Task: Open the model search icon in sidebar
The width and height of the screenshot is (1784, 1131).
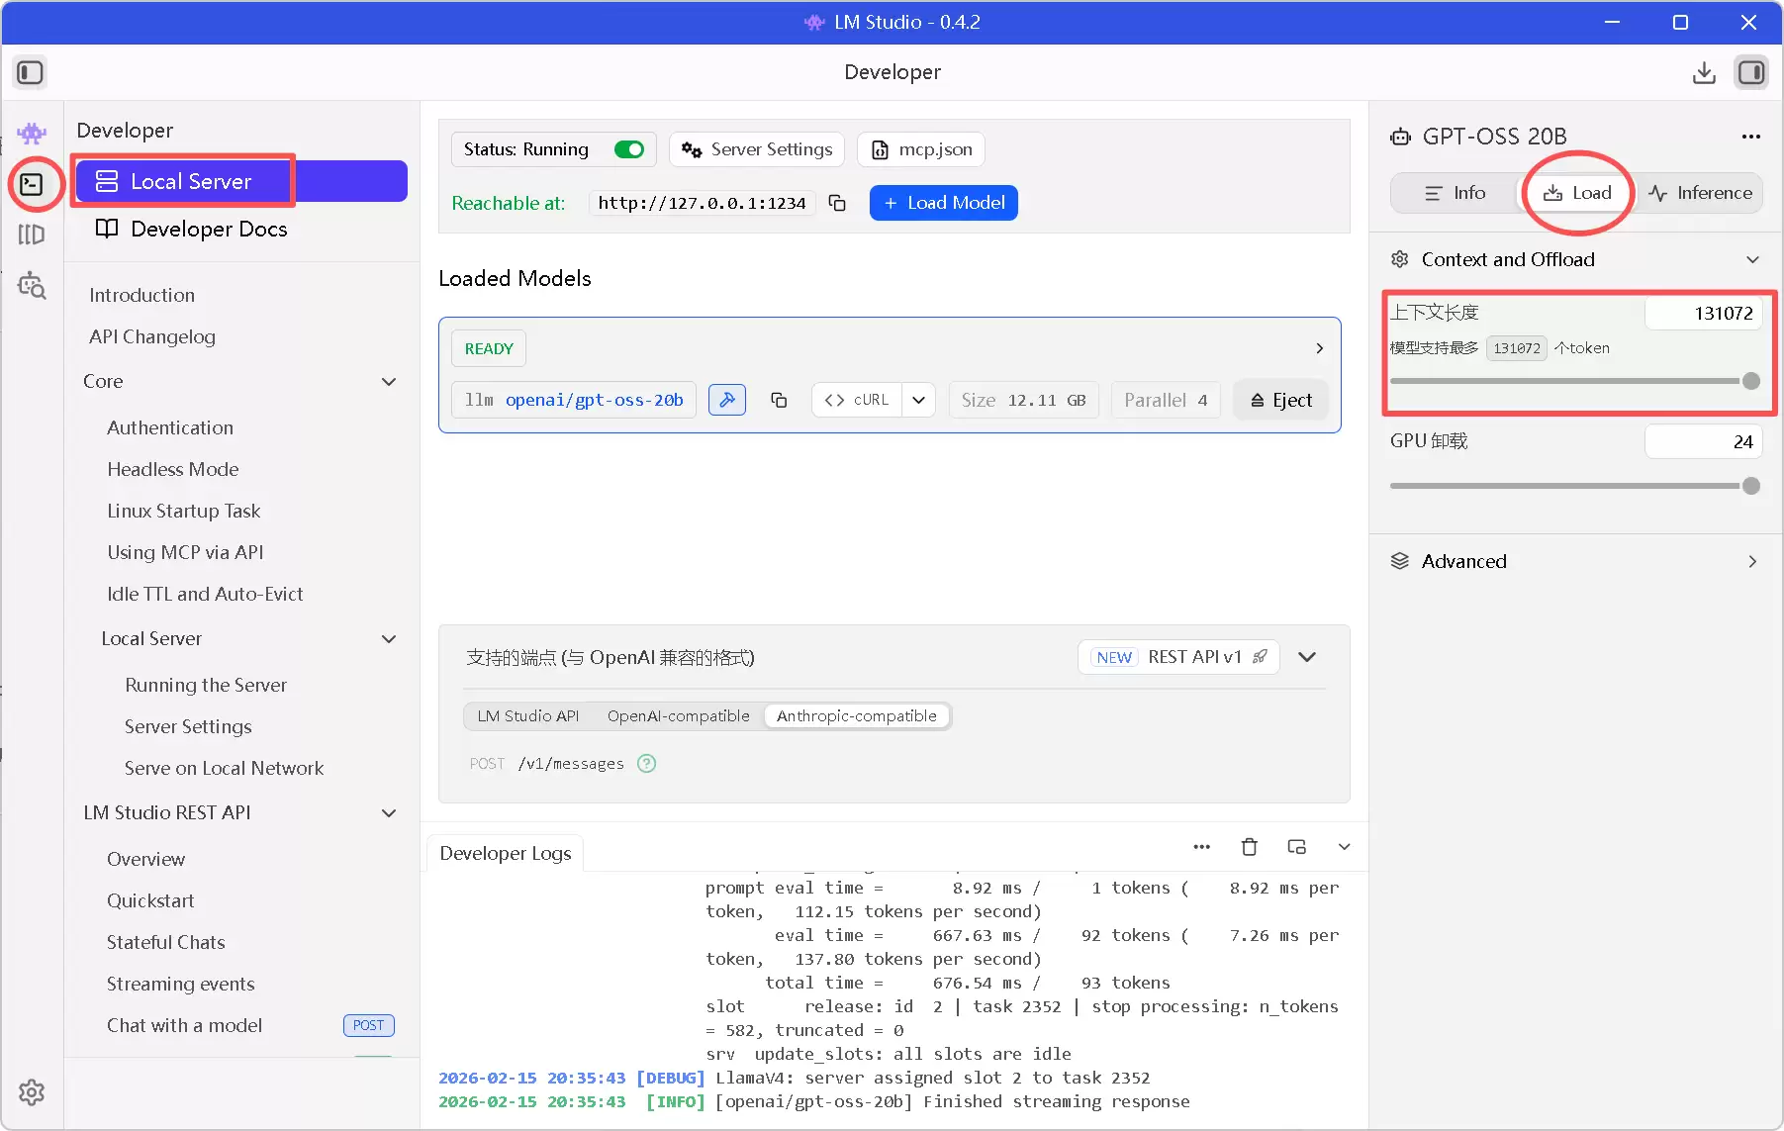Action: [32, 286]
